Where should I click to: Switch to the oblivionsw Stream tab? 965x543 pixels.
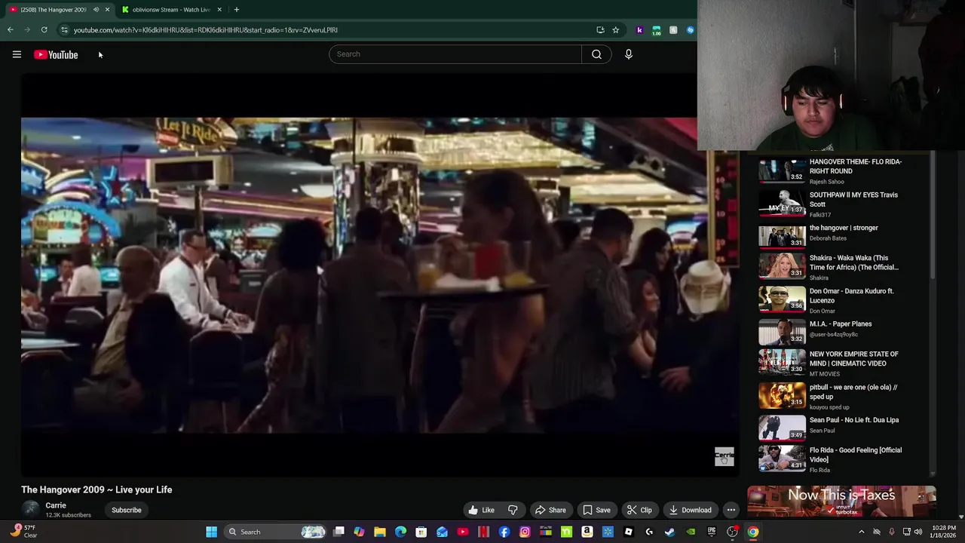coord(171,10)
